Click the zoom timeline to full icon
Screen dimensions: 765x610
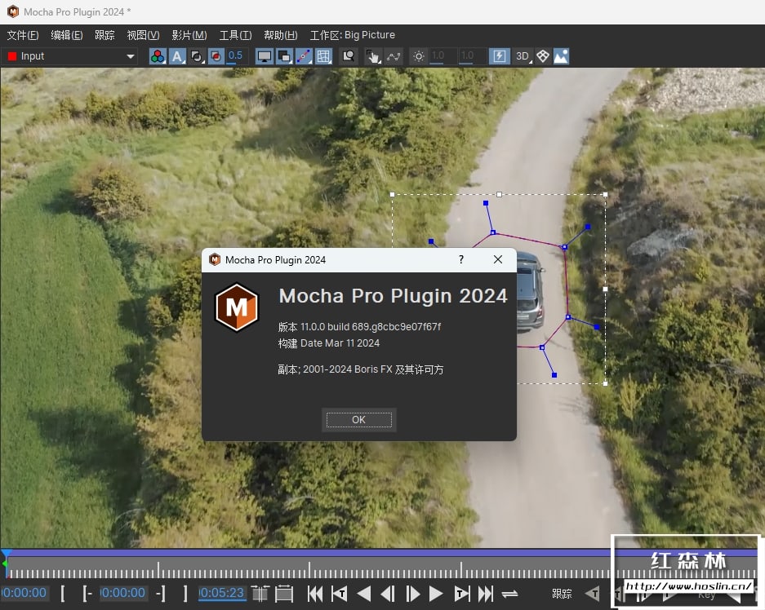click(284, 594)
